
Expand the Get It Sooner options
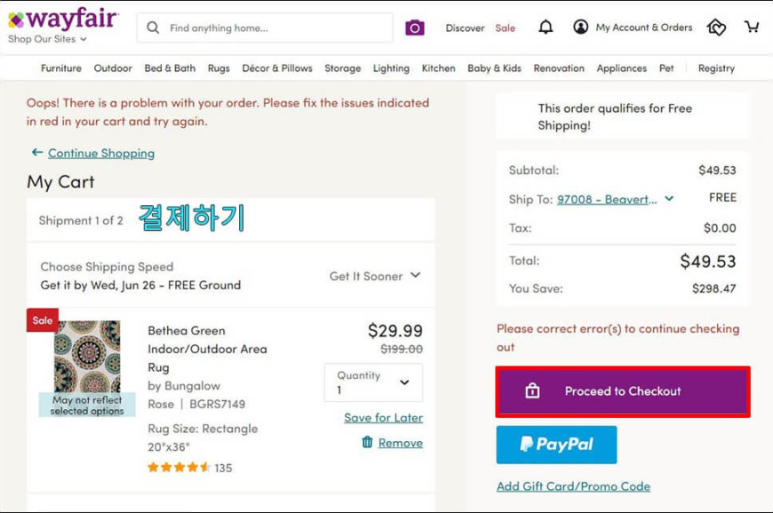[x=375, y=276]
